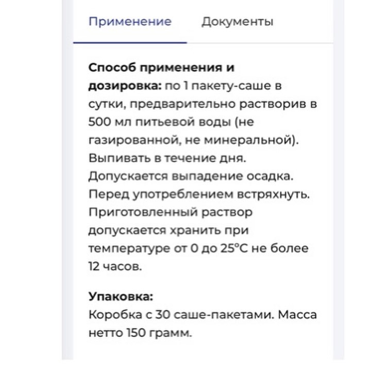Image resolution: width=371 pixels, height=371 pixels.
Task: Click the text допускается хранить при
Action: pyautogui.click(x=168, y=230)
